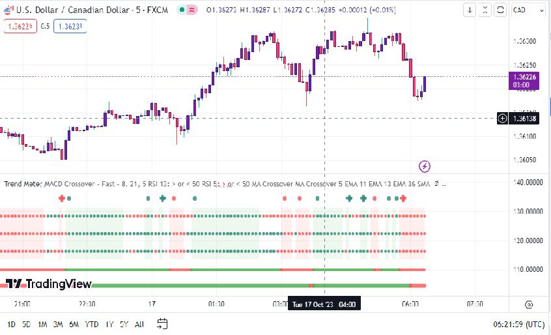The image size is (551, 335).
Task: Click the first red plus marker in Trend Meter
Action: pos(62,198)
